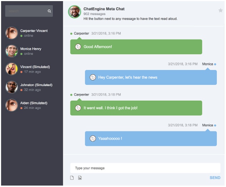Select Monica Henry in contact list
Screen dimensions: 226x187
(31, 51)
